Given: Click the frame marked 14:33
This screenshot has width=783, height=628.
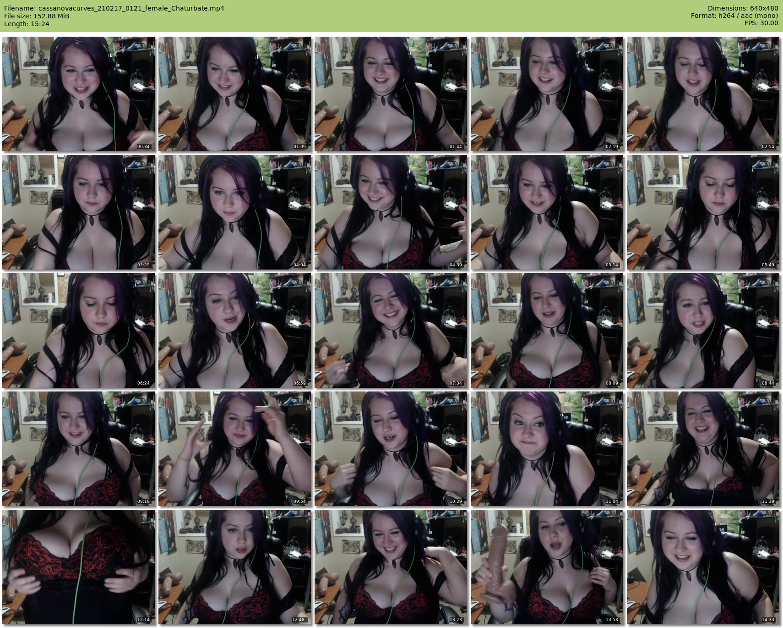Looking at the screenshot, I should point(703,567).
